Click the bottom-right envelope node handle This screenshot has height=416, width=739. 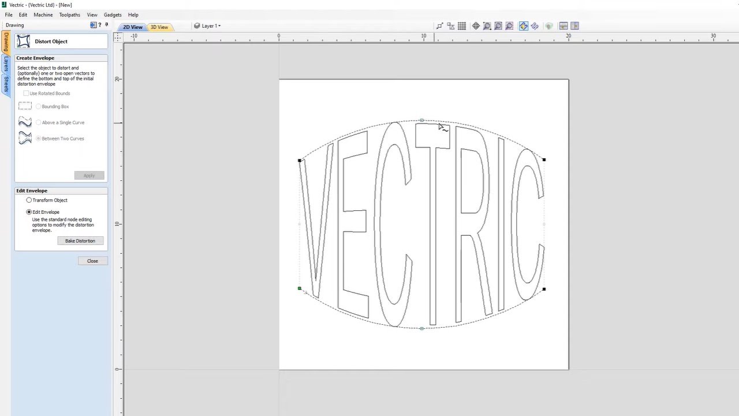pyautogui.click(x=544, y=289)
